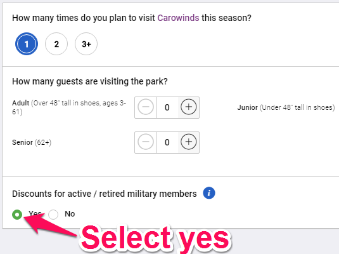The width and height of the screenshot is (339, 254).
Task: Click the guests visiting the park heading
Action: pyautogui.click(x=90, y=82)
